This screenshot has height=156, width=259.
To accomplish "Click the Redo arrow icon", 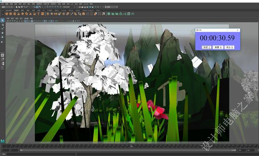I will point(27,7).
